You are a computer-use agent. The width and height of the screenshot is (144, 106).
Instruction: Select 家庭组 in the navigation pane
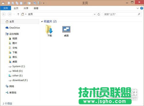point(13,92)
